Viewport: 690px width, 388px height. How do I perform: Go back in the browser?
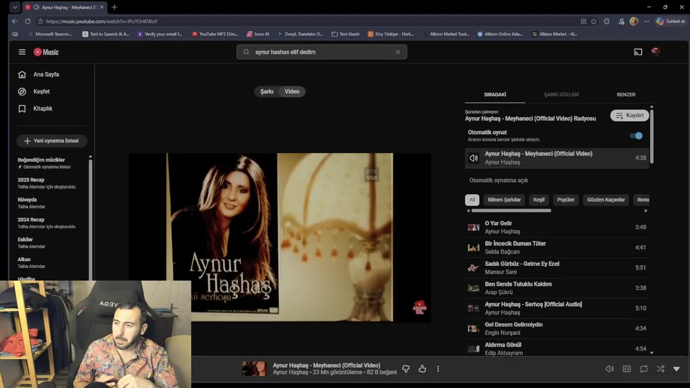click(15, 21)
